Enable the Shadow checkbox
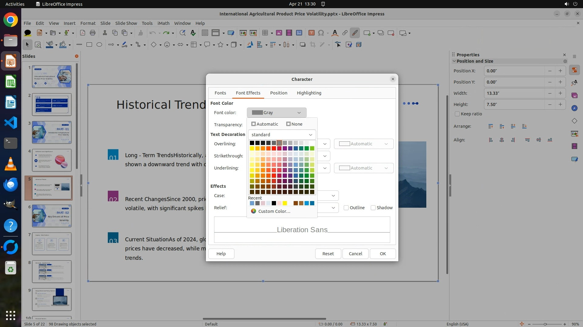583x327 pixels. (373, 208)
